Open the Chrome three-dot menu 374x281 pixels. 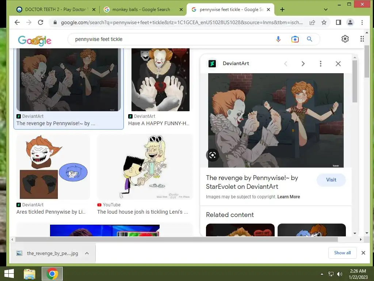pos(362,22)
